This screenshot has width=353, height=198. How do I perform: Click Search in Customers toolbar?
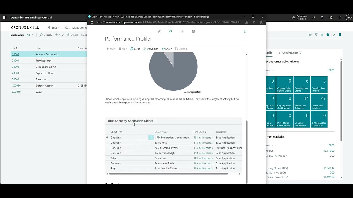point(46,35)
